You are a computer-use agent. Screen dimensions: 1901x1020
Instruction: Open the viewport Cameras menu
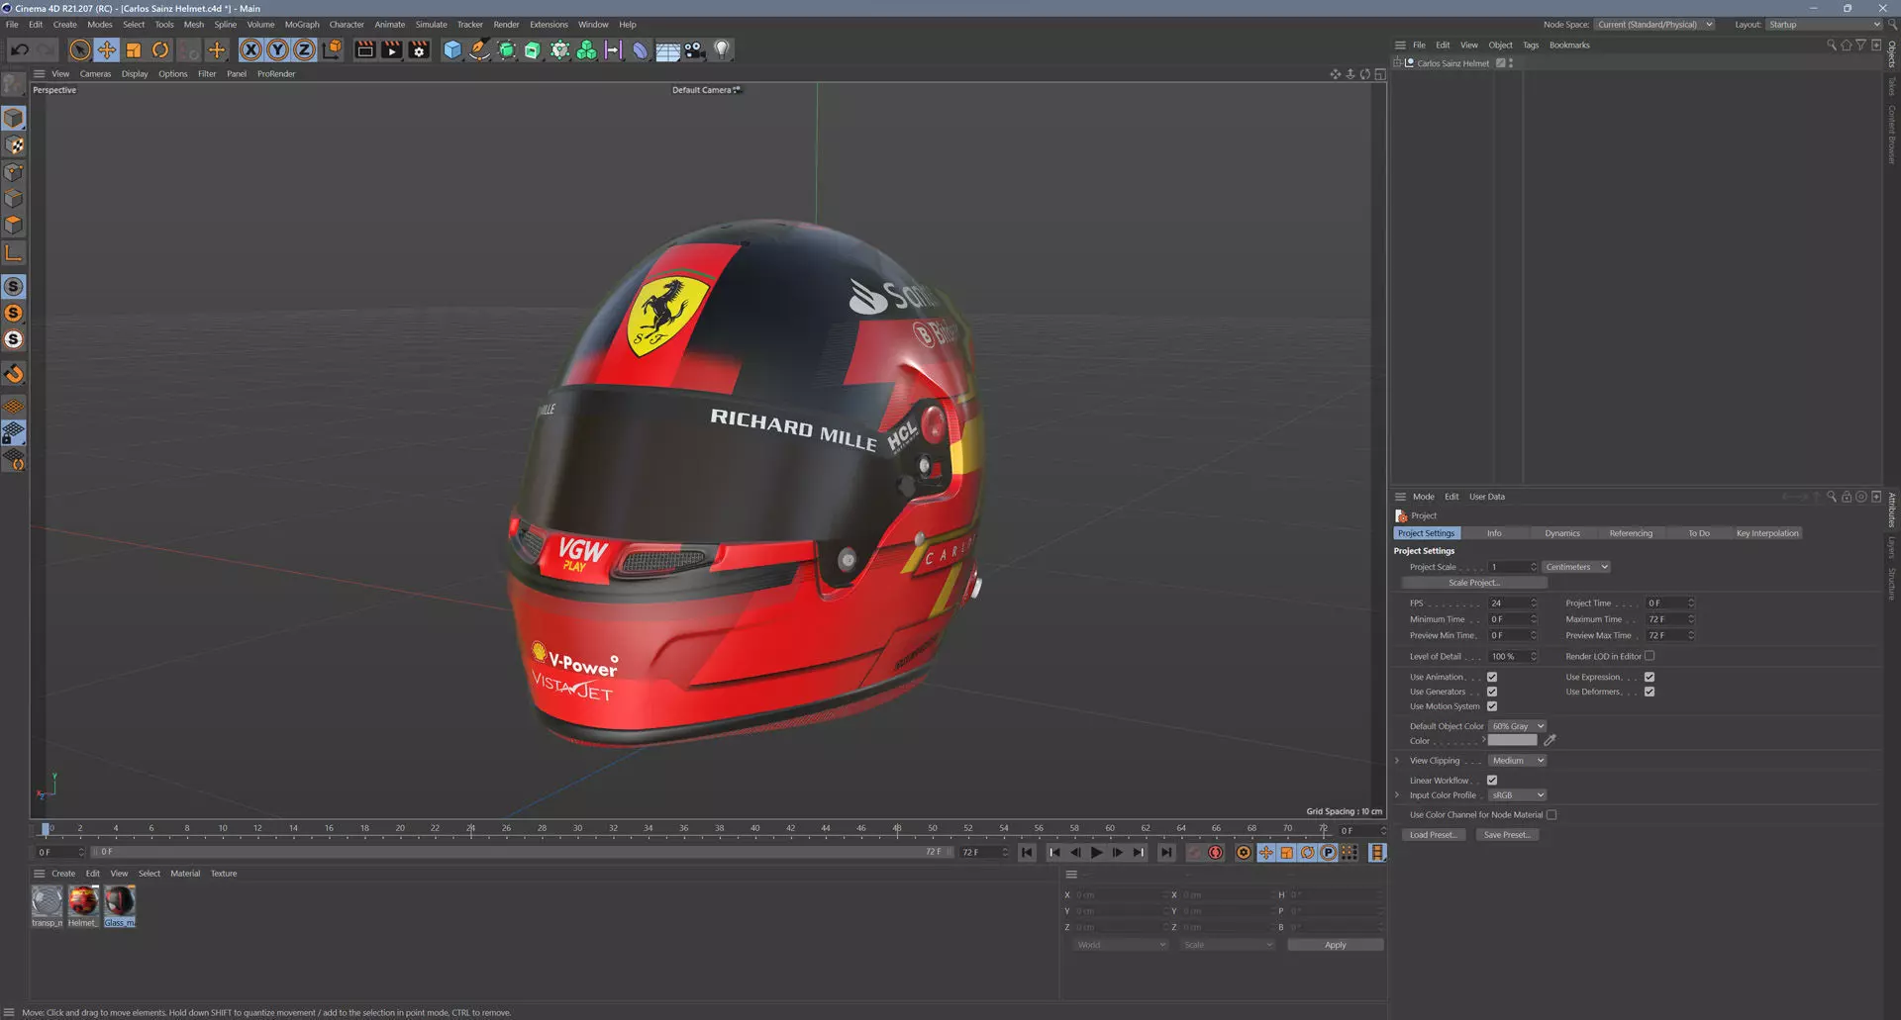tap(95, 74)
